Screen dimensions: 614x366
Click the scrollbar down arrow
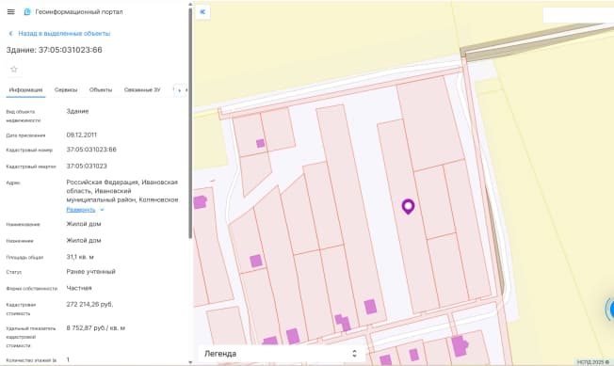pyautogui.click(x=190, y=362)
